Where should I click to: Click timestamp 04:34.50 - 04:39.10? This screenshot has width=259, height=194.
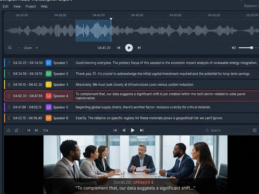(x=28, y=74)
